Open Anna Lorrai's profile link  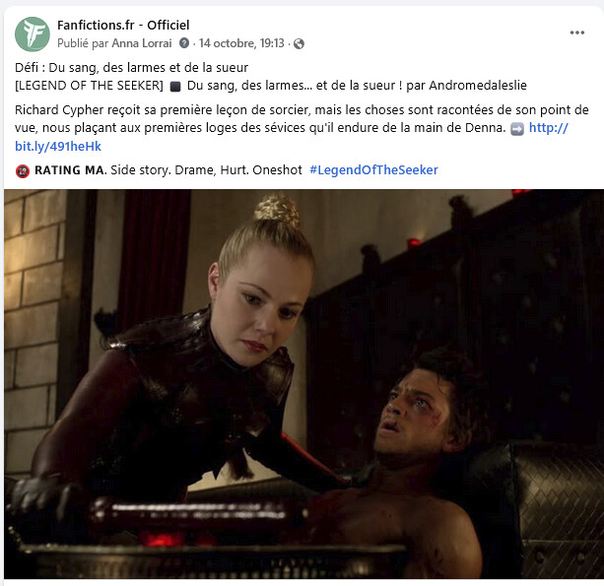(142, 43)
